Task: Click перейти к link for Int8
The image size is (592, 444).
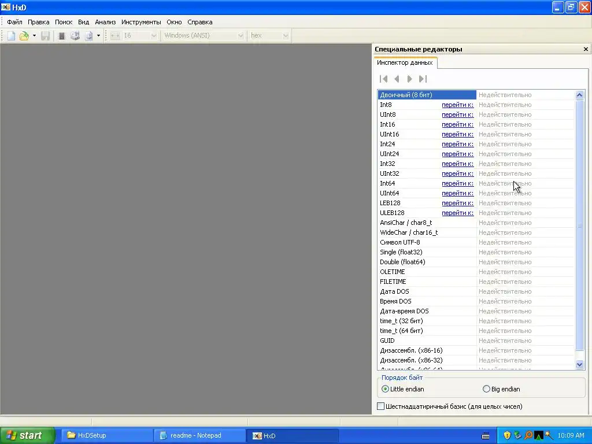Action: (x=458, y=105)
